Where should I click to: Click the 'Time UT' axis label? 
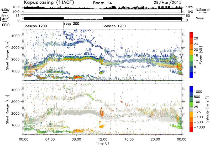[103, 143]
